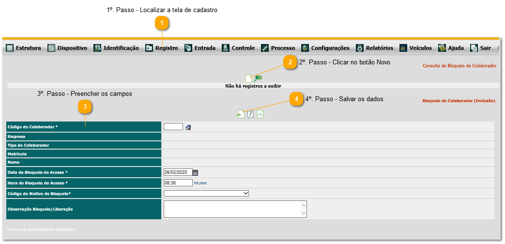This screenshot has width=505, height=244.
Task: Click the "hh:mm" format hint
Action: click(x=200, y=183)
